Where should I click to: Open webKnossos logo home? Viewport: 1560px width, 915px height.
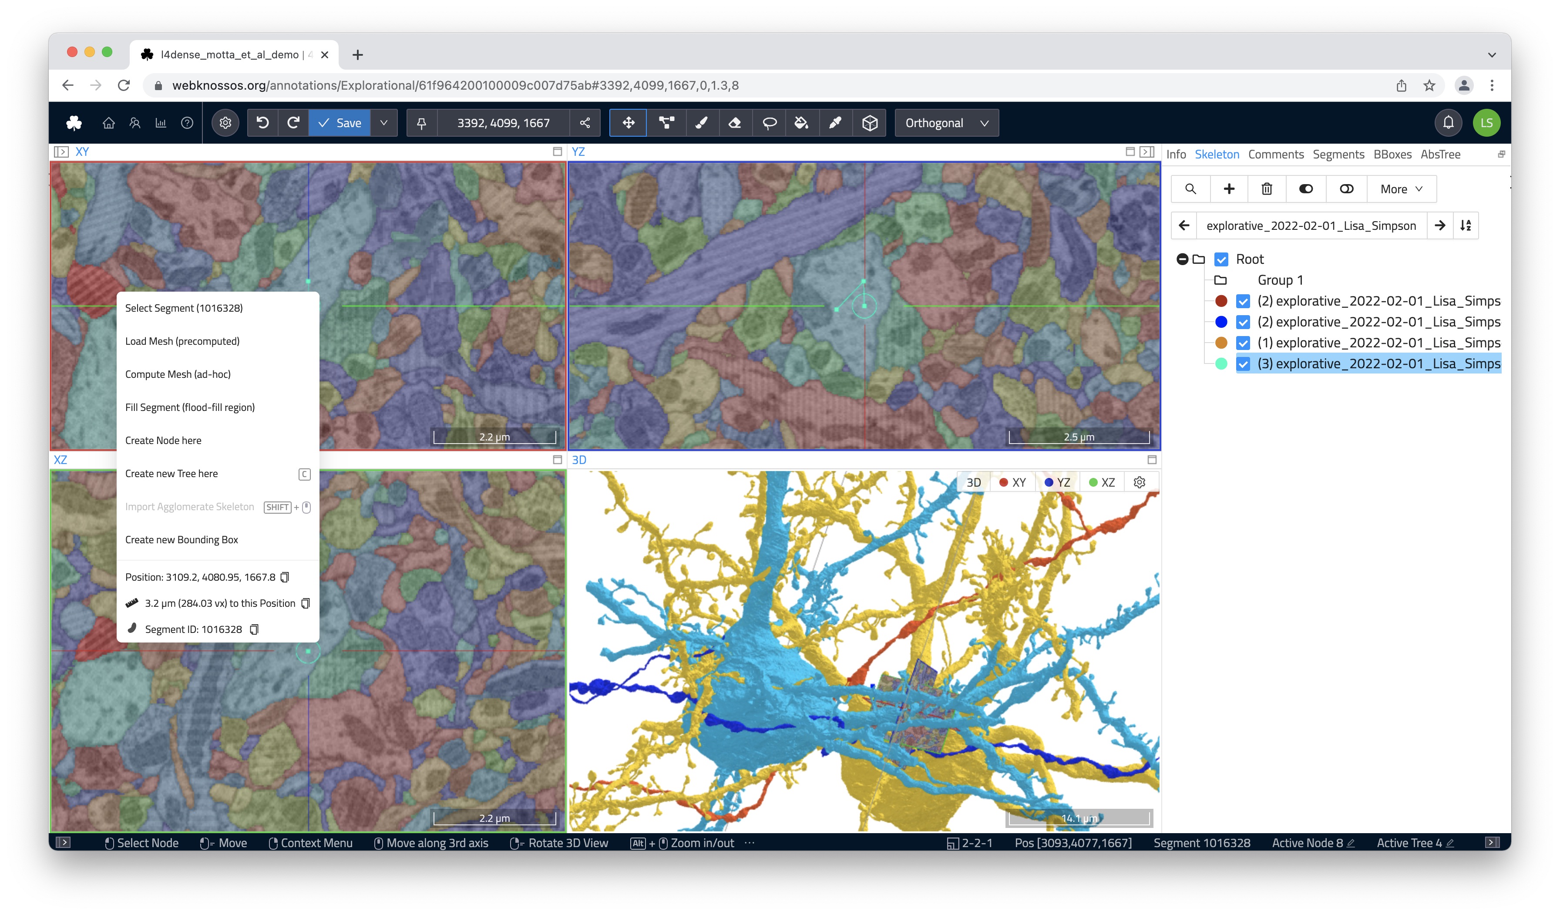[x=74, y=123]
